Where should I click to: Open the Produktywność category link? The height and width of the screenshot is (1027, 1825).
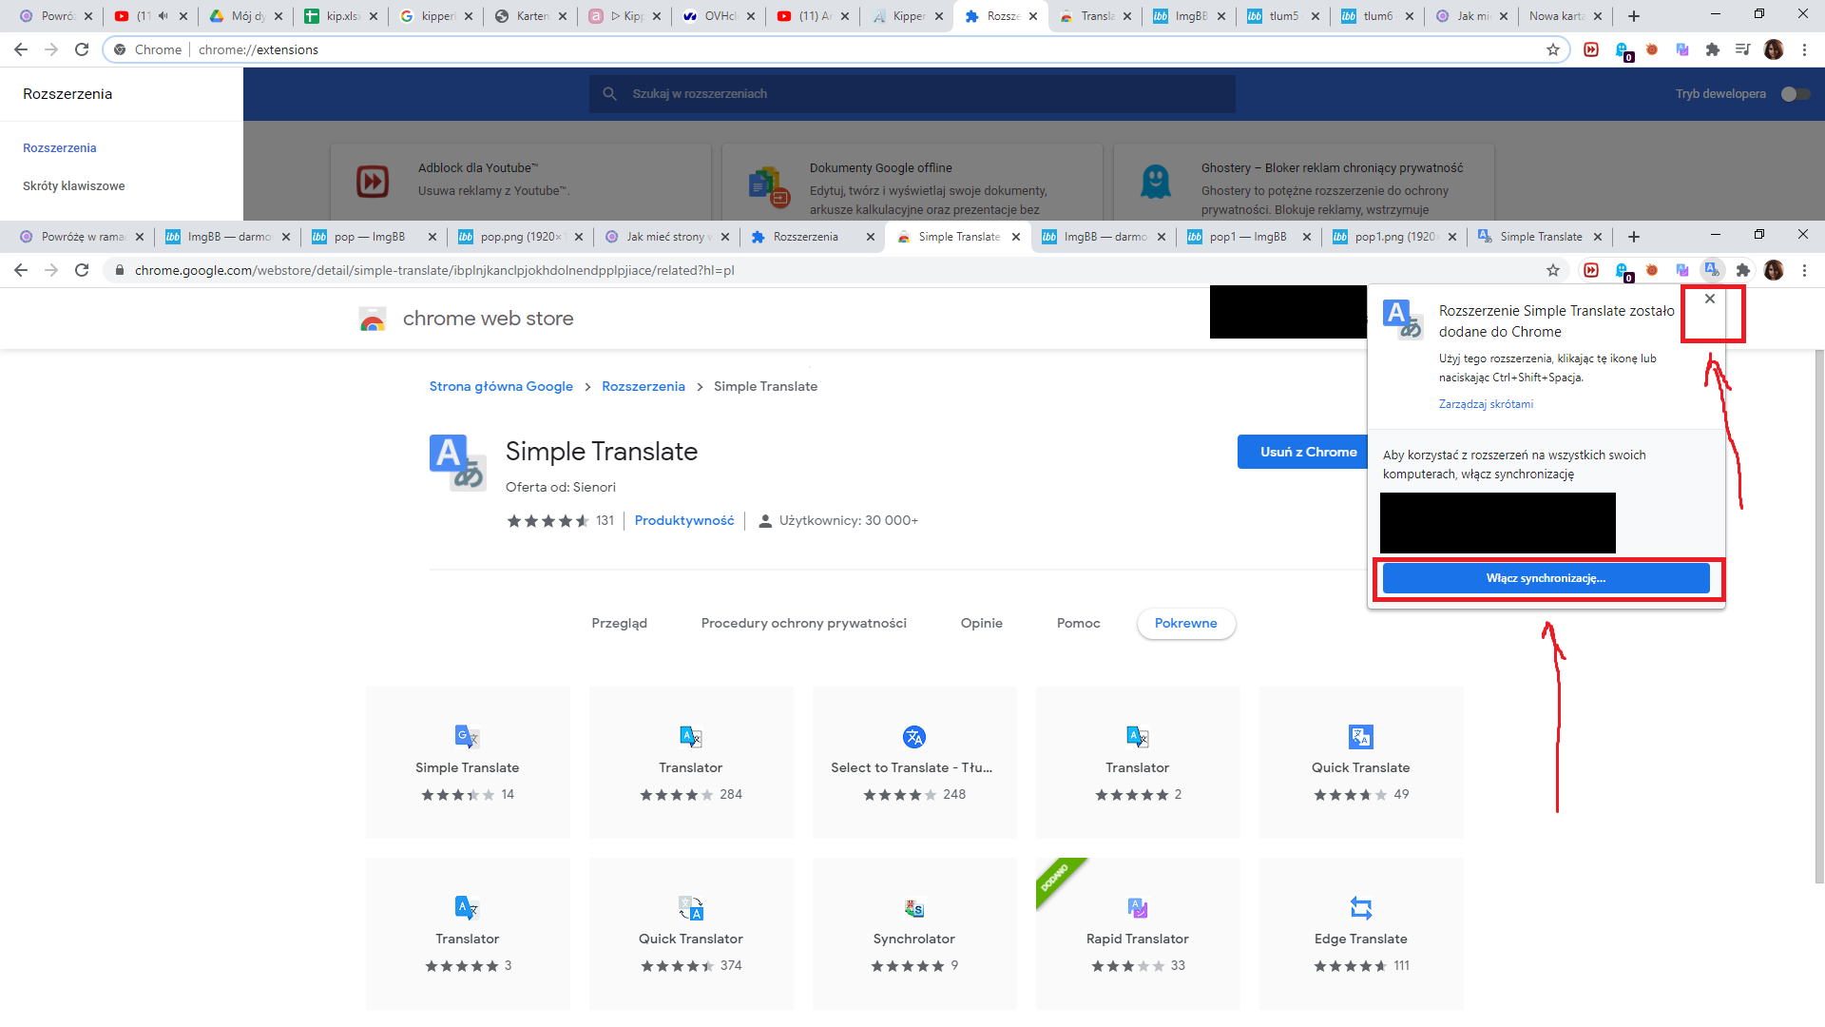pyautogui.click(x=684, y=520)
